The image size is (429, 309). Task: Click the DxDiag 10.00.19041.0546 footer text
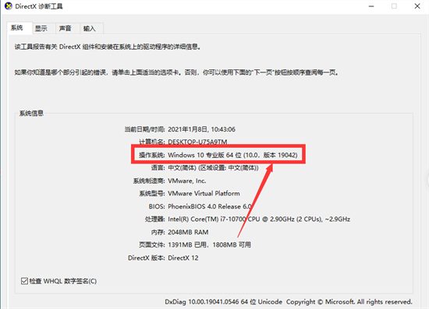(223, 302)
